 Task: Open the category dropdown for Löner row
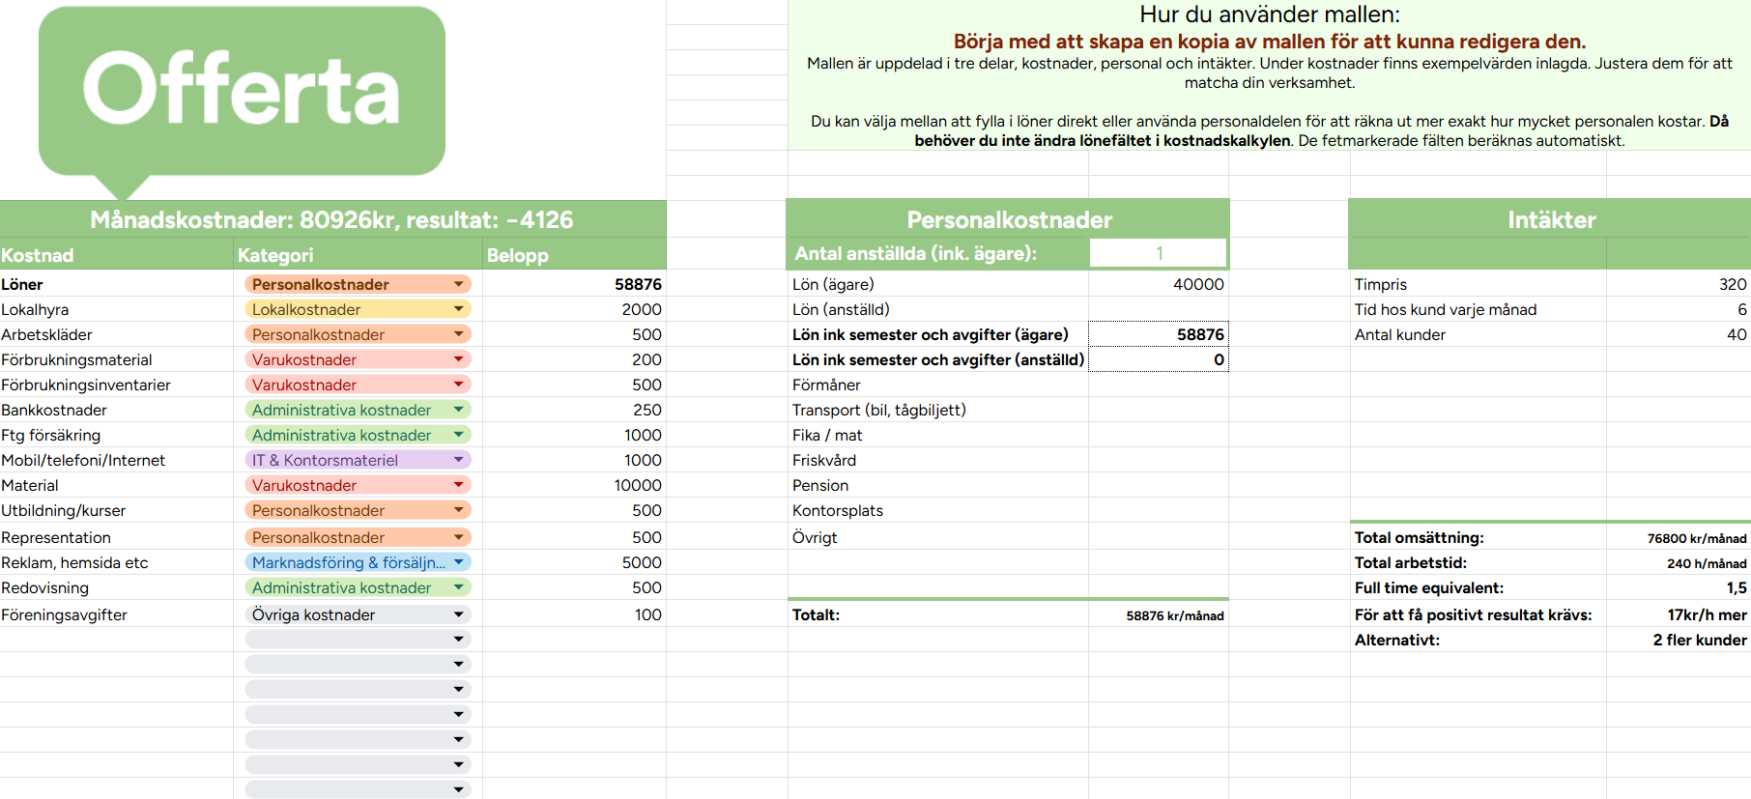point(358,284)
